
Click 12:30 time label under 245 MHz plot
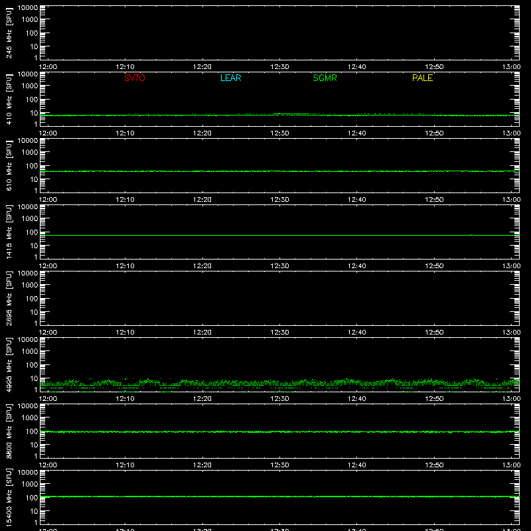coord(279,67)
